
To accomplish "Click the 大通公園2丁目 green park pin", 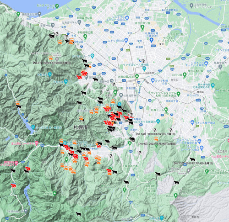I will pyautogui.click(x=137, y=76).
